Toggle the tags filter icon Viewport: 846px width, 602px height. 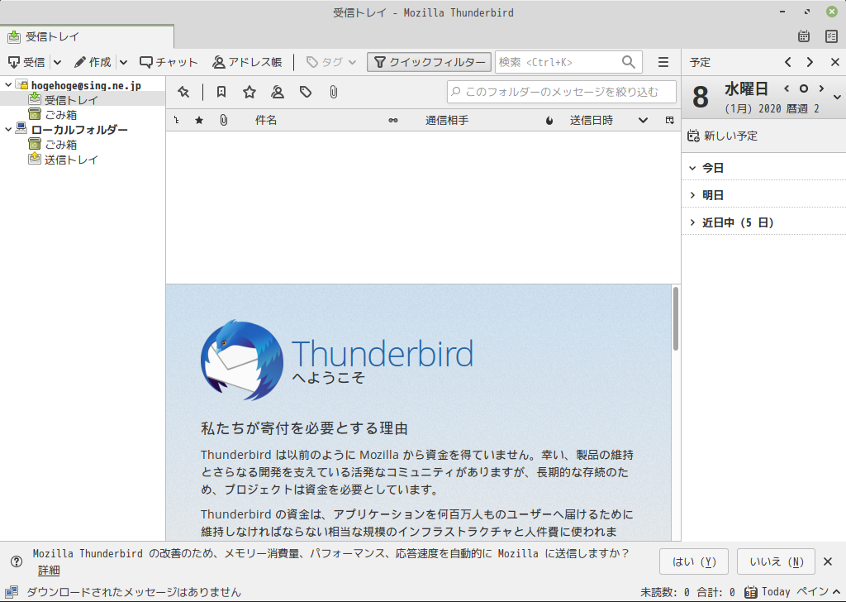306,93
